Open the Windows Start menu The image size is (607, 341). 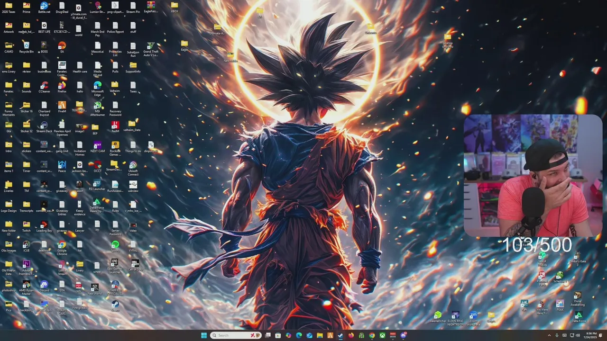point(204,335)
